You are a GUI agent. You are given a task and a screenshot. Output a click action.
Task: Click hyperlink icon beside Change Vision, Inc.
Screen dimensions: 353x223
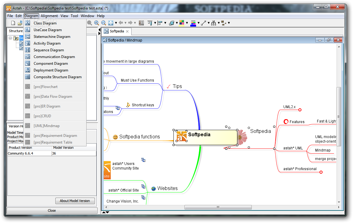pyautogui.click(x=143, y=197)
